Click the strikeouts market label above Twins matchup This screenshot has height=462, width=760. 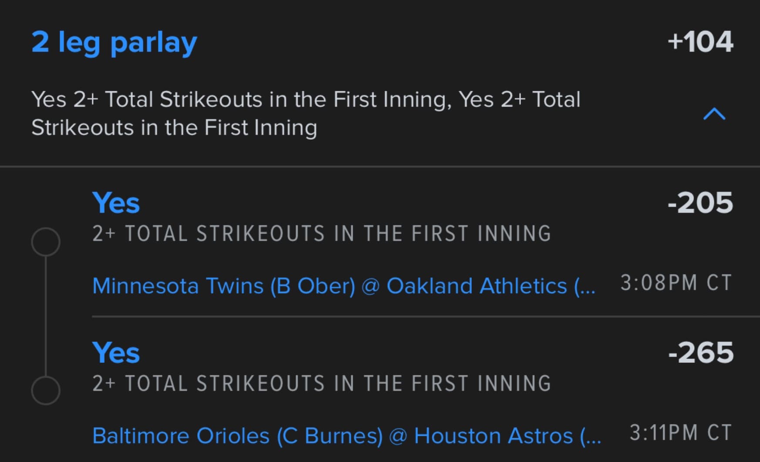click(x=321, y=234)
